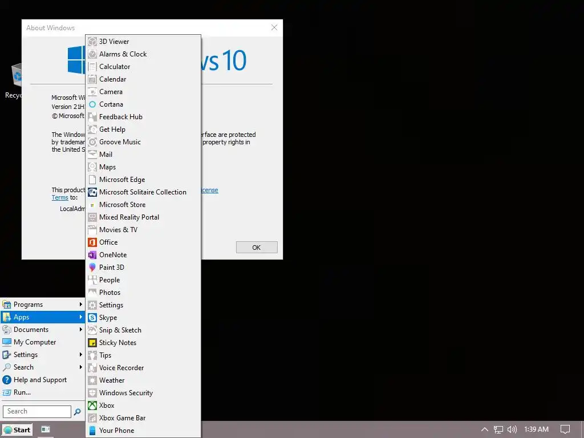Click the volume speaker tray icon

[512, 429]
